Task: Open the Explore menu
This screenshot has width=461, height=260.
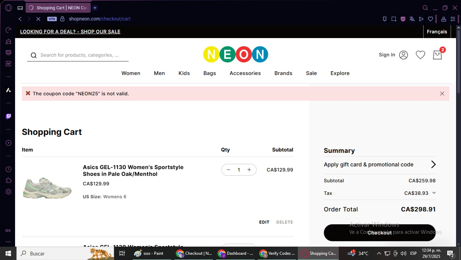Action: 340,73
